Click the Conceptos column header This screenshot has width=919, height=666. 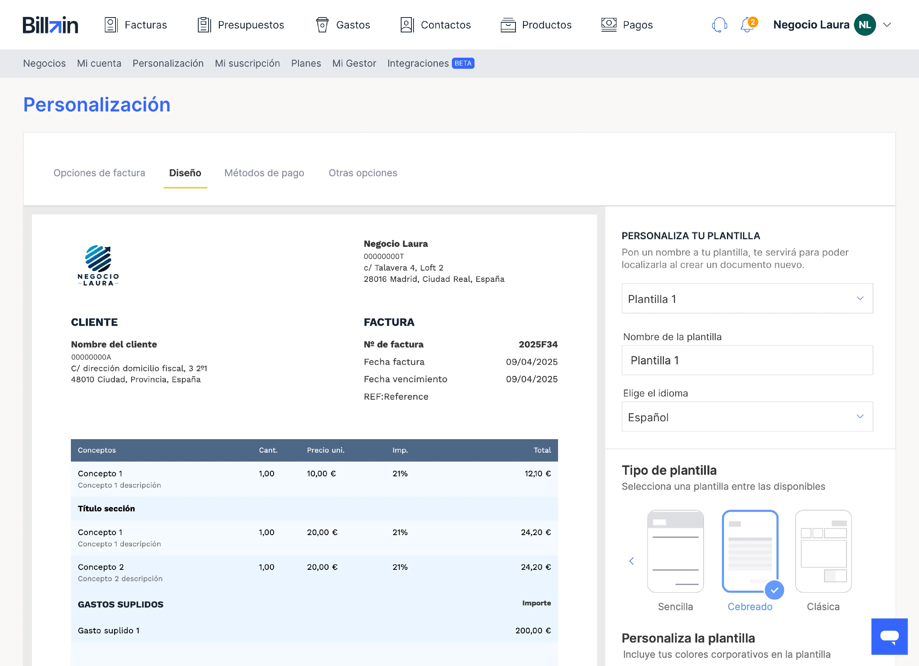[x=97, y=450]
